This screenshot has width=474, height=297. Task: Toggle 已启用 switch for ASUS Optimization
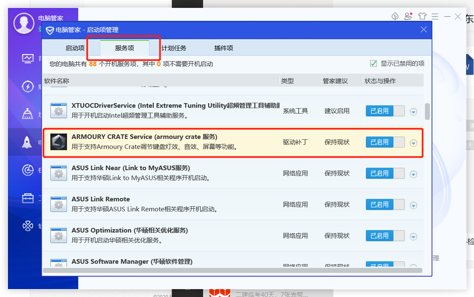(x=385, y=236)
